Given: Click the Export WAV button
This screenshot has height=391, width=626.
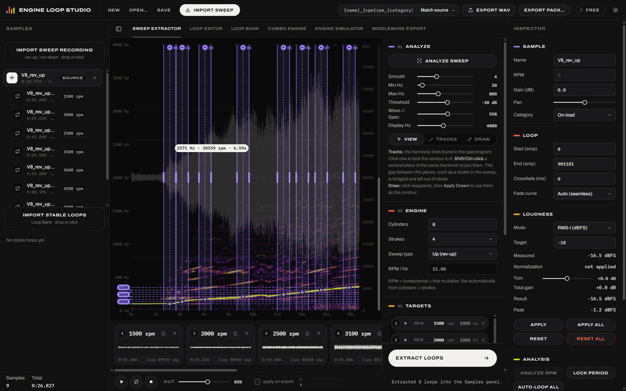Looking at the screenshot, I should [x=489, y=10].
